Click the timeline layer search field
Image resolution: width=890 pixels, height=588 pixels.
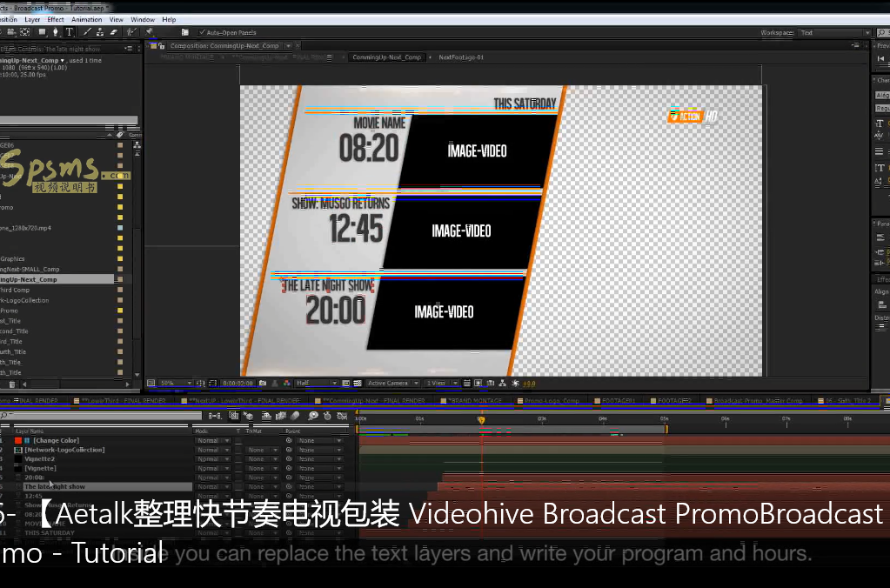point(101,416)
